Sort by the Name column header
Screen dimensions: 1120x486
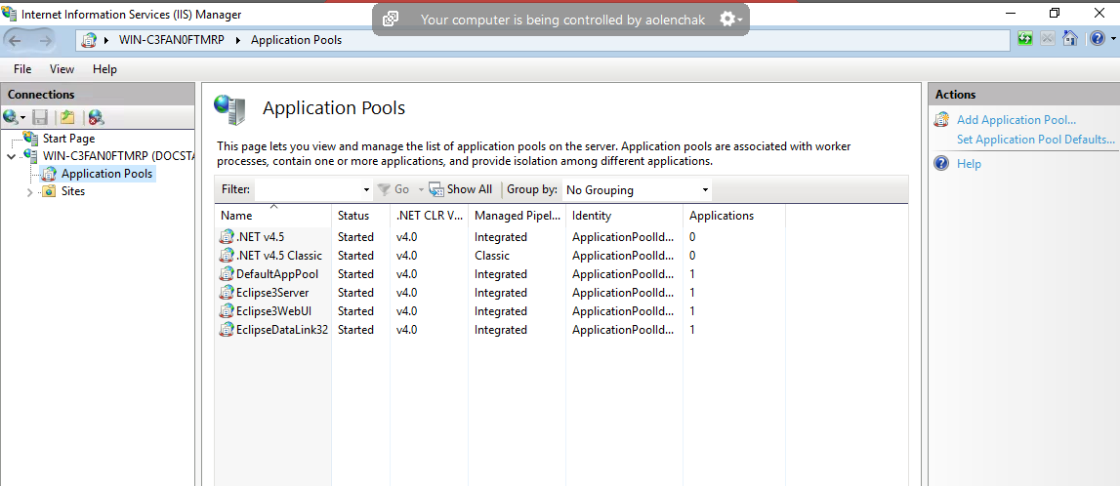(x=273, y=215)
